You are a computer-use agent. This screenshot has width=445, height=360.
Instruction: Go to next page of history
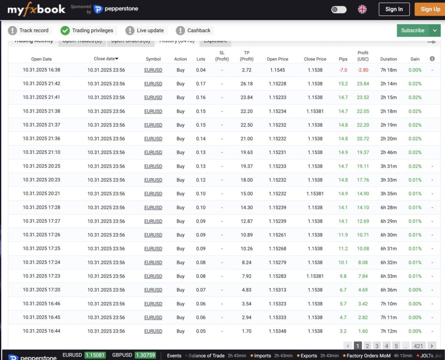[x=432, y=346]
